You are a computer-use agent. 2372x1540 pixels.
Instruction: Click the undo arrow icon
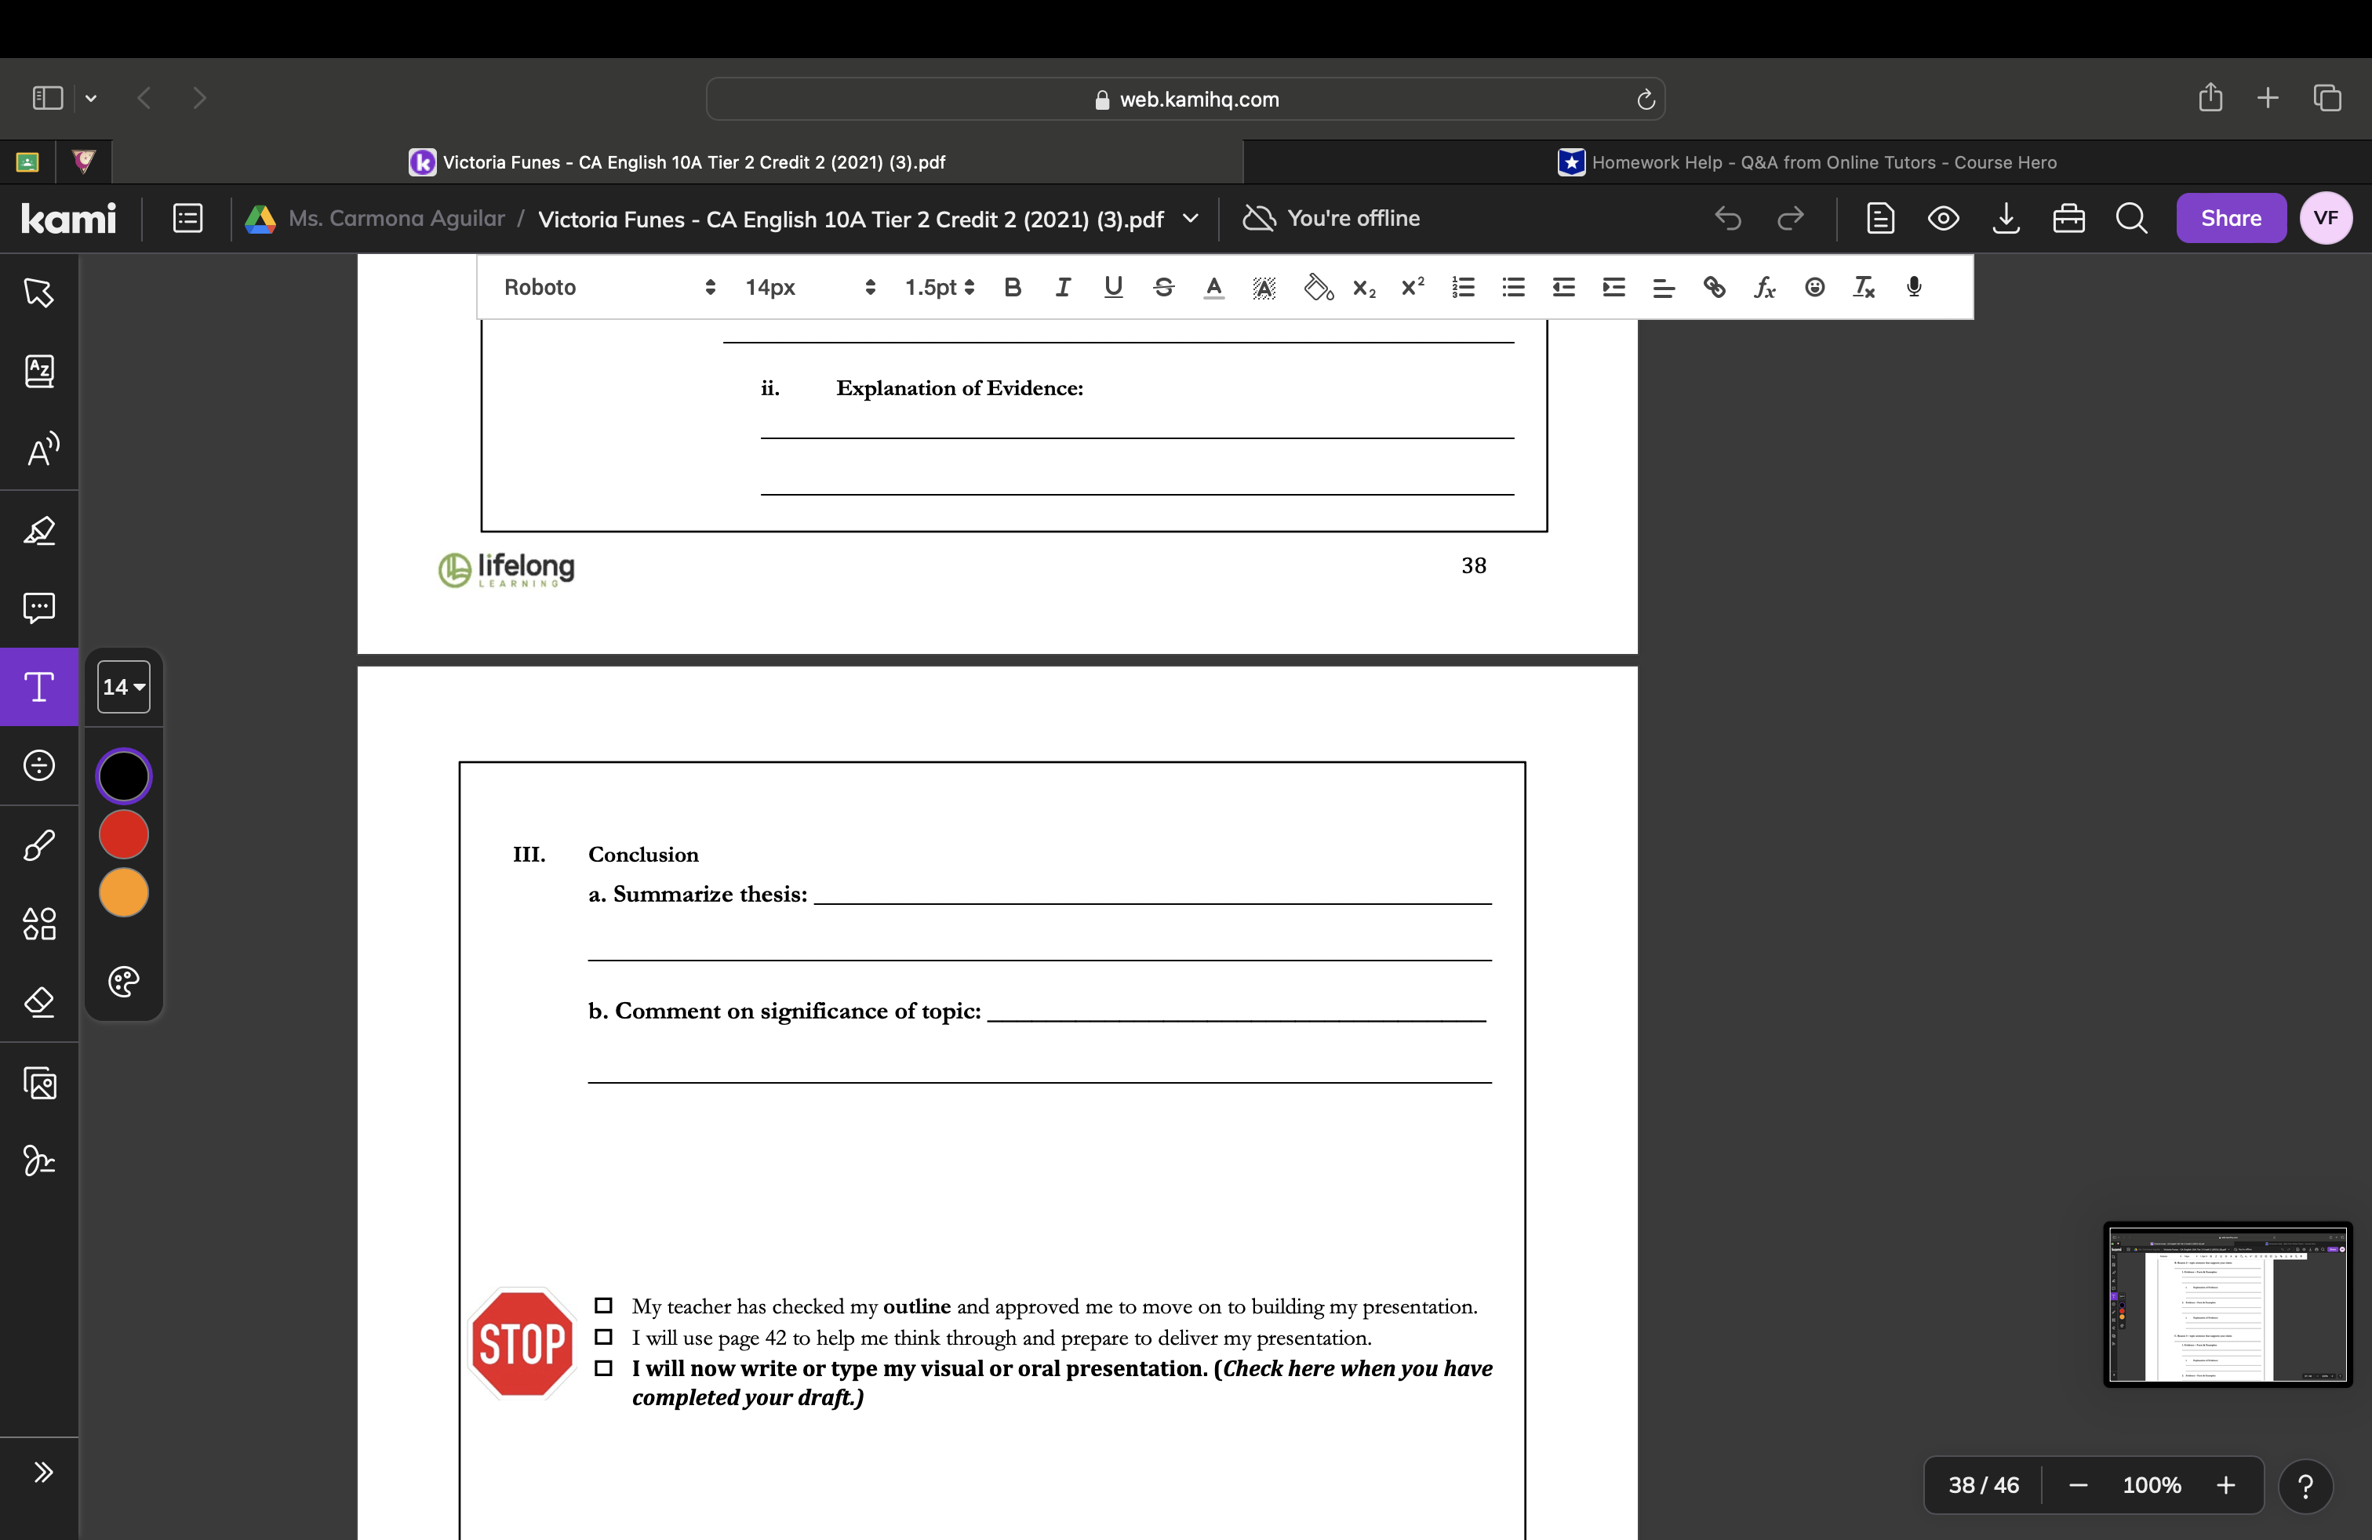point(1727,218)
